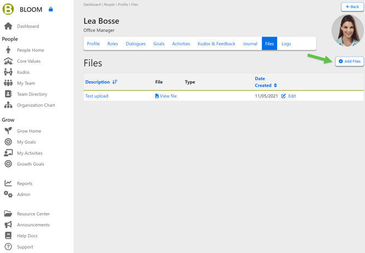Viewport: 365px width, 253px height.
Task: Click the Type column header
Action: click(x=190, y=82)
